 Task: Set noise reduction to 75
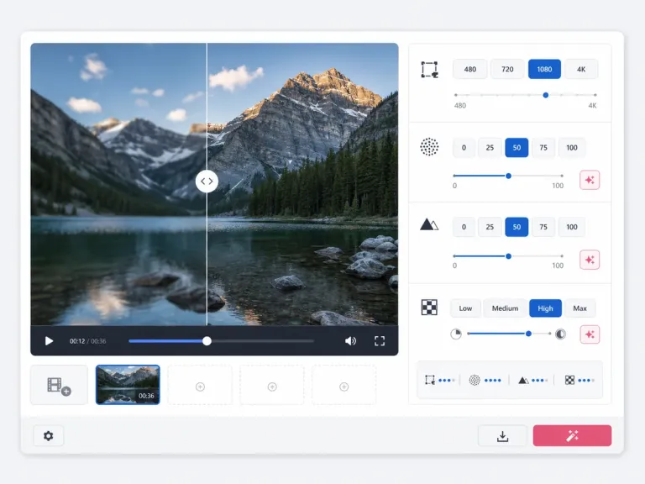(543, 147)
